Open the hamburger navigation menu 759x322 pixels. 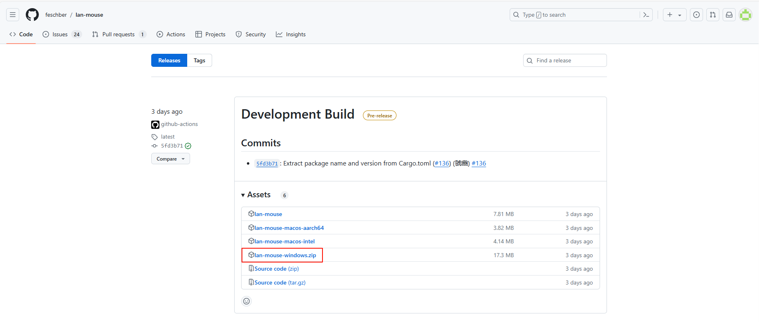(x=13, y=15)
